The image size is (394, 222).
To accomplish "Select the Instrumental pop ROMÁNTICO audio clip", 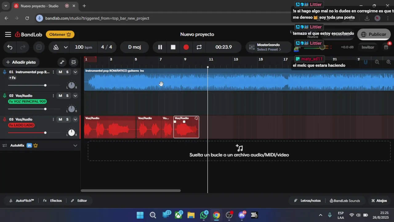I will [x=239, y=80].
